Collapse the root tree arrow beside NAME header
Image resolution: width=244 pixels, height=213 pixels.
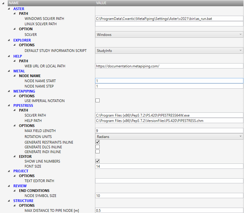click(3, 3)
